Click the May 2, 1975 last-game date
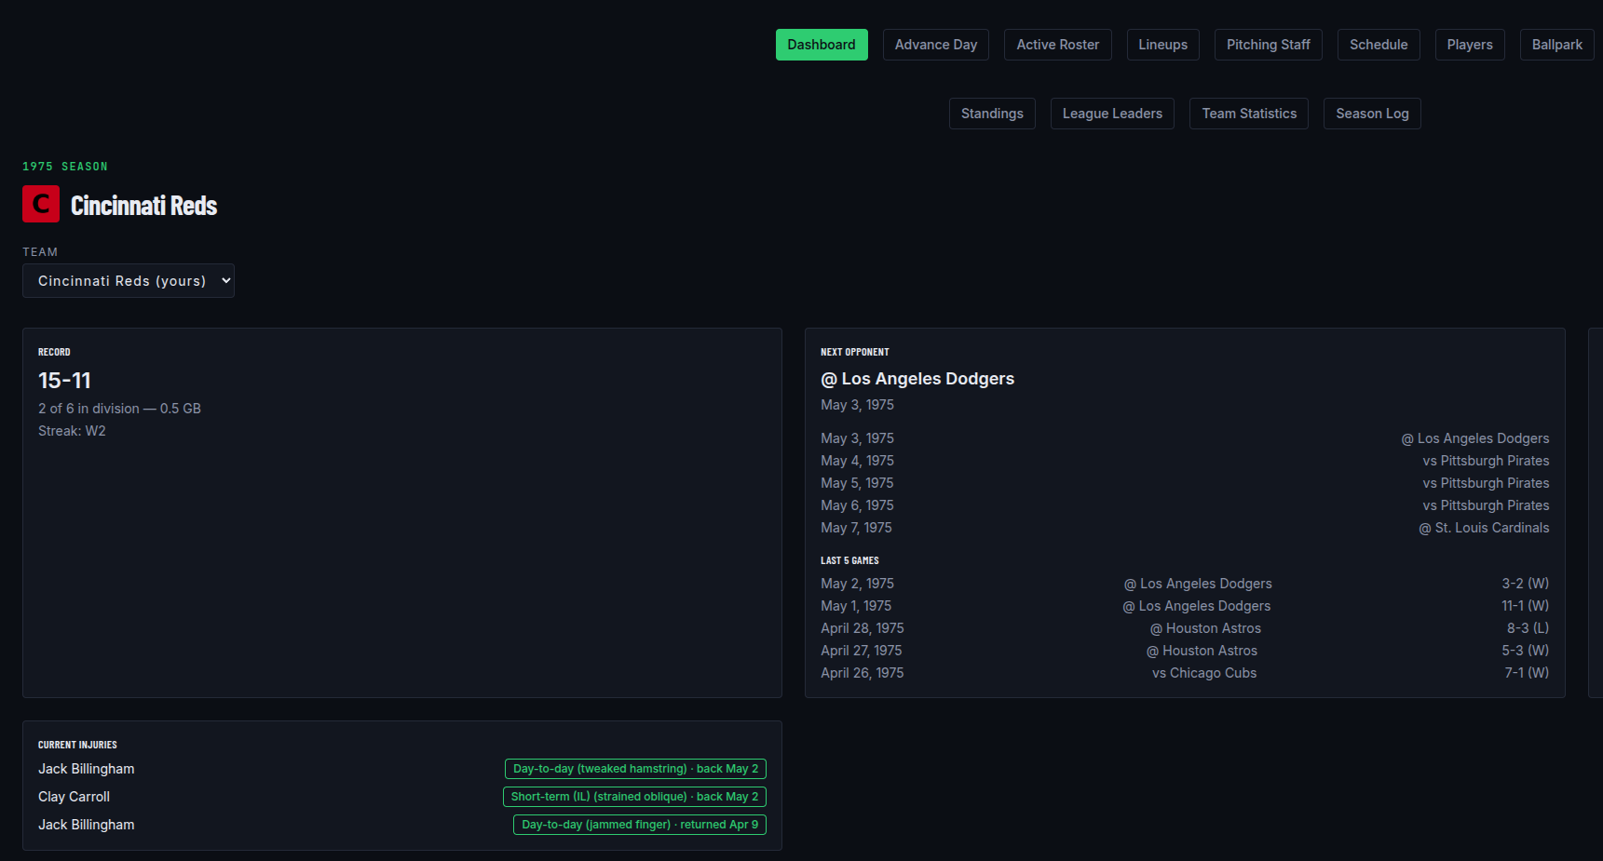Screen dimensions: 1603x861 pyautogui.click(x=857, y=584)
